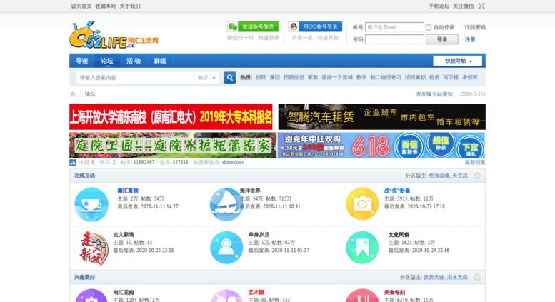Viewport: 555px width, 302px height.
Task: Open the 最新回复 link
Action: 475,162
